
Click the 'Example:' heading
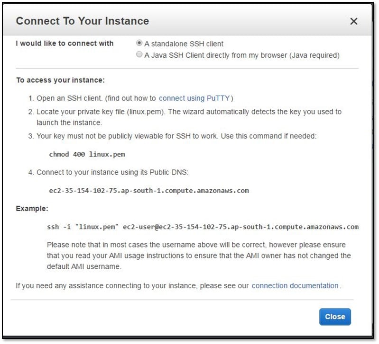[x=32, y=209]
